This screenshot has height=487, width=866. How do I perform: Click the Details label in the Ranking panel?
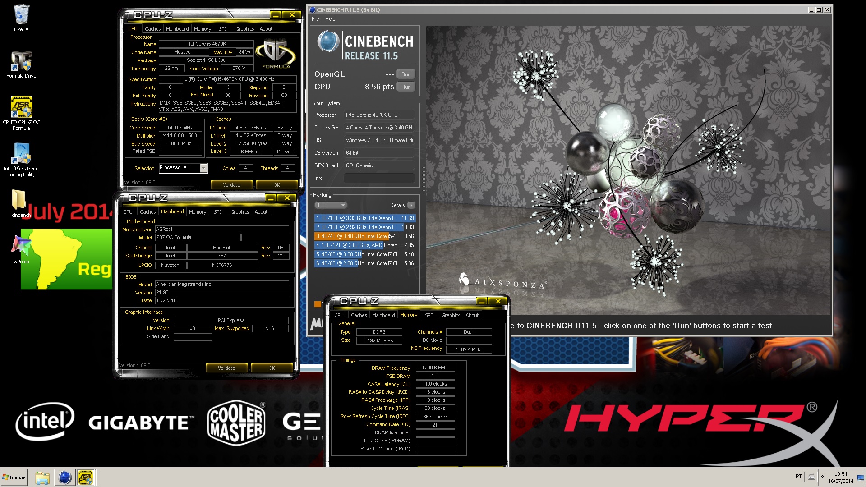click(397, 205)
